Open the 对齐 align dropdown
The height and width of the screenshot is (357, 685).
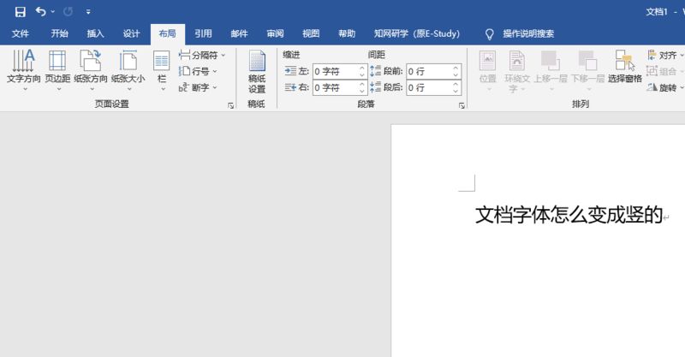click(x=666, y=56)
